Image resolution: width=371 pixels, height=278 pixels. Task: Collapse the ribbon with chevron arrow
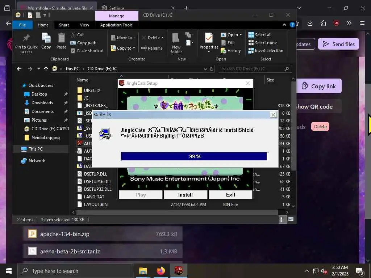(284, 25)
